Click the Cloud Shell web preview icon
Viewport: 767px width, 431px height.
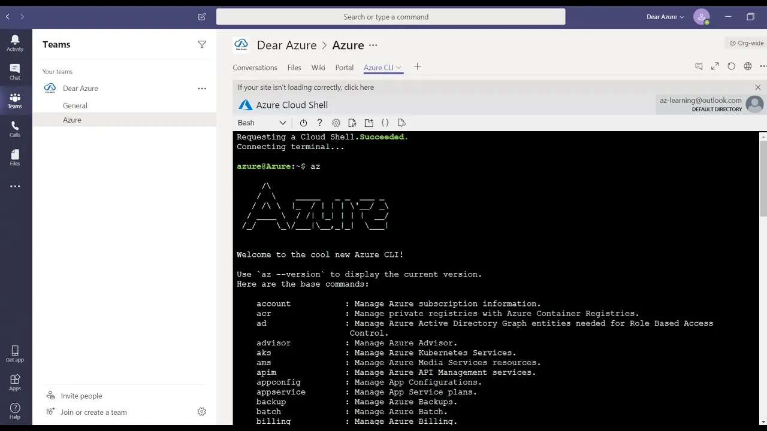pyautogui.click(x=402, y=123)
